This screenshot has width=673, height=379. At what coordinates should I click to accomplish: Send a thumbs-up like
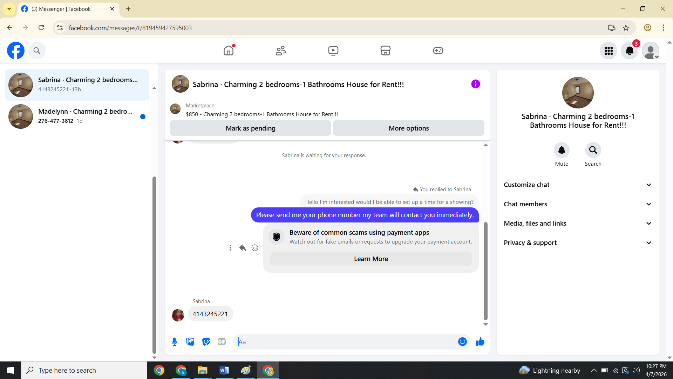[480, 342]
